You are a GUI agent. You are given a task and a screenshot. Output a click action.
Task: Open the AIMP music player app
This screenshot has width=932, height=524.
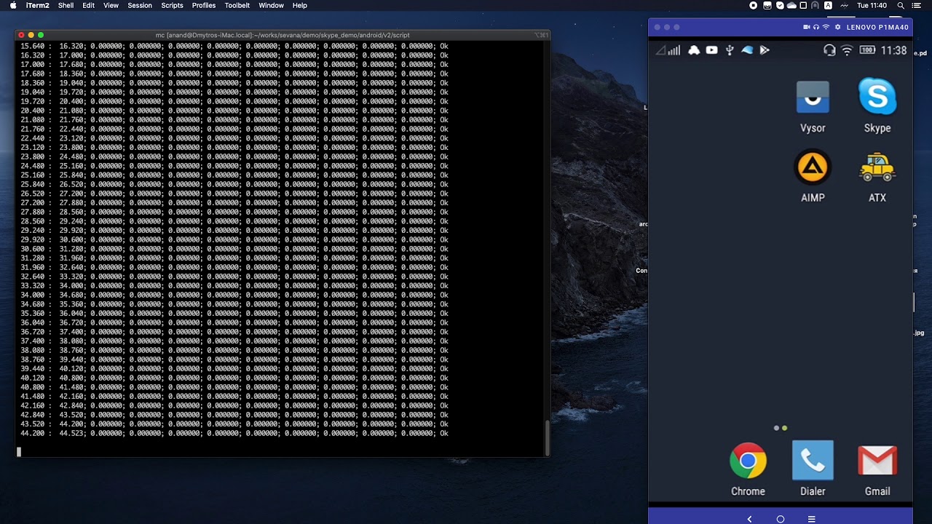tap(813, 175)
